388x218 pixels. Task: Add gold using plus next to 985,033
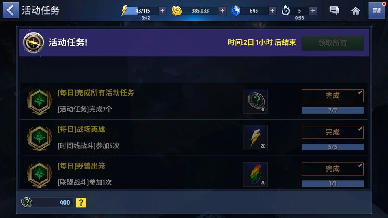(x=222, y=11)
